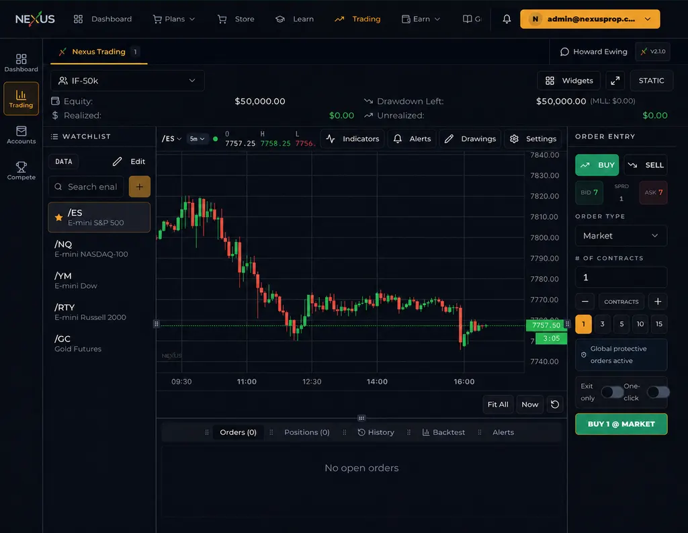Screen dimensions: 688x533
Task: Open the IF-50k account dropdown
Action: [127, 81]
